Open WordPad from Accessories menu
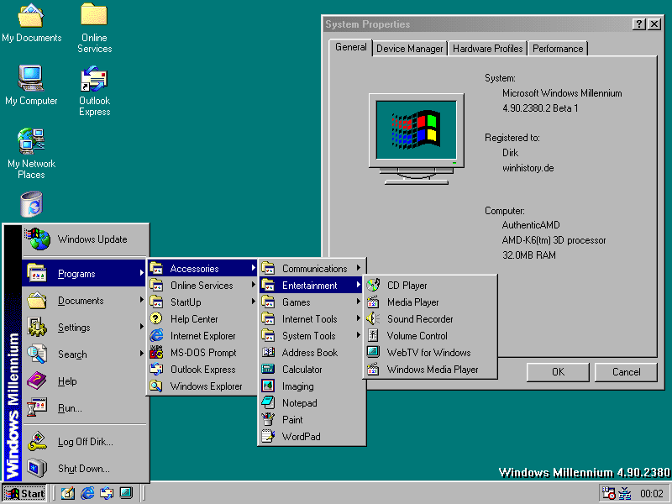Image resolution: width=672 pixels, height=504 pixels. [312, 436]
